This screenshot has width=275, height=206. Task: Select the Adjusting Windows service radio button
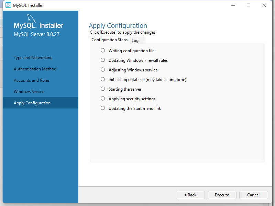tap(103, 70)
